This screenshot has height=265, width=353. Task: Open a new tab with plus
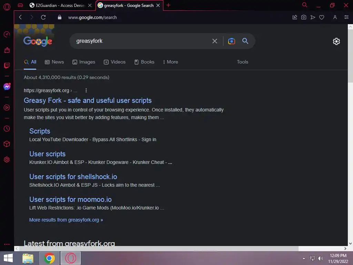click(x=168, y=5)
